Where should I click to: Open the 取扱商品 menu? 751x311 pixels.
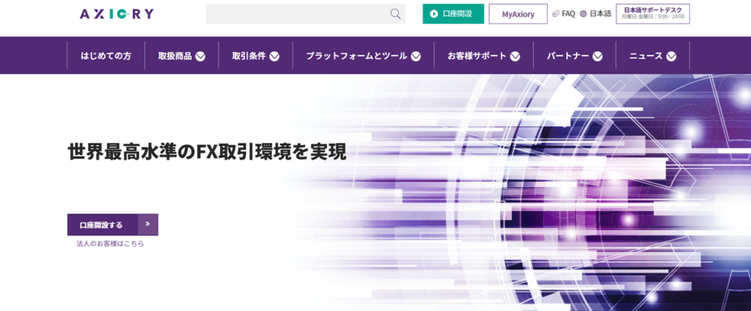[175, 56]
